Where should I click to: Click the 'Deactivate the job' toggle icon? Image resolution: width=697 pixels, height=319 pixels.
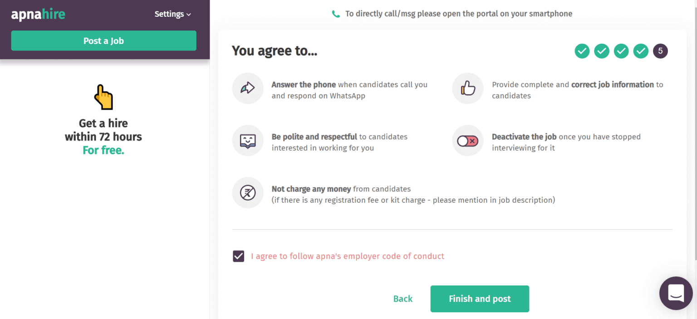coord(467,140)
